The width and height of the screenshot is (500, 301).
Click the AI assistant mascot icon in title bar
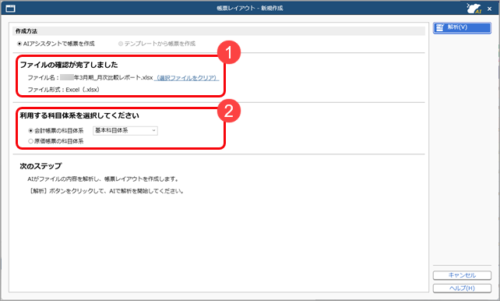pos(474,9)
